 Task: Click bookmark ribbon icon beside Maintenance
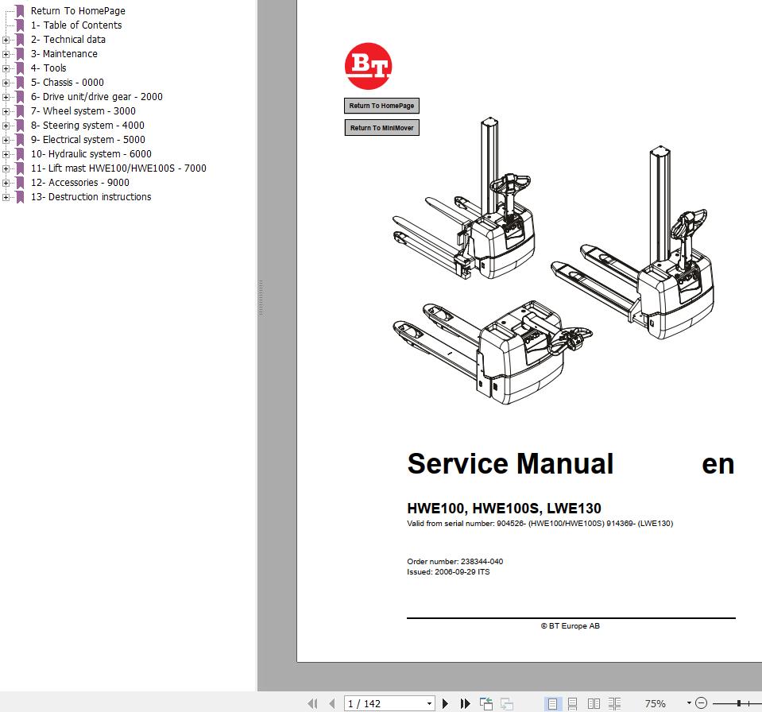(20, 54)
